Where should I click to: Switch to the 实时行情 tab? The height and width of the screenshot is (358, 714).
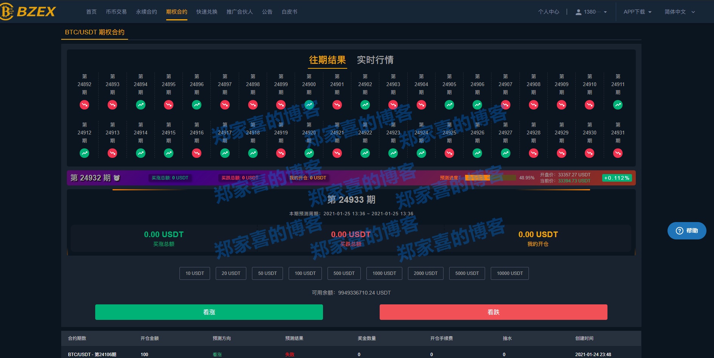(x=375, y=60)
